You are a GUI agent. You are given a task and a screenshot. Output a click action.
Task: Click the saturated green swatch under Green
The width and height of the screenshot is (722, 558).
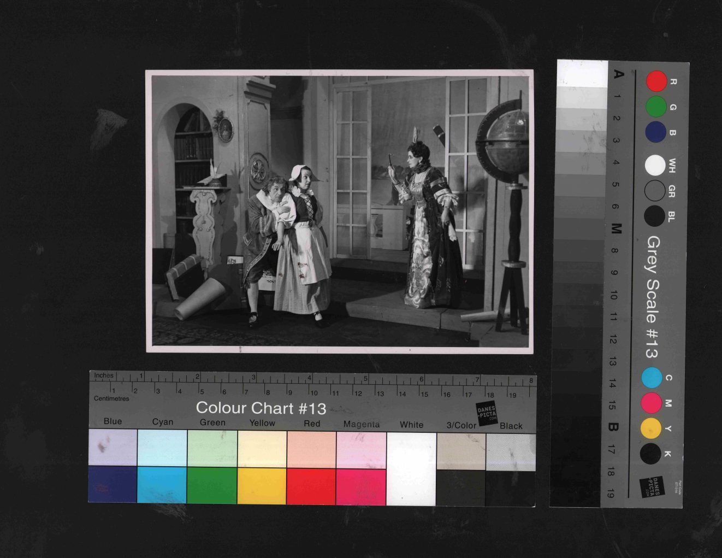pos(212,485)
